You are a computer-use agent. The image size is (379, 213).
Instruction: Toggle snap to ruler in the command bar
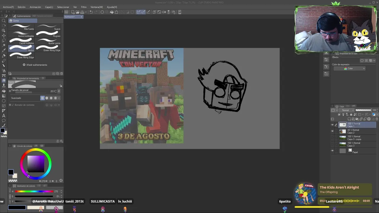click(x=139, y=12)
